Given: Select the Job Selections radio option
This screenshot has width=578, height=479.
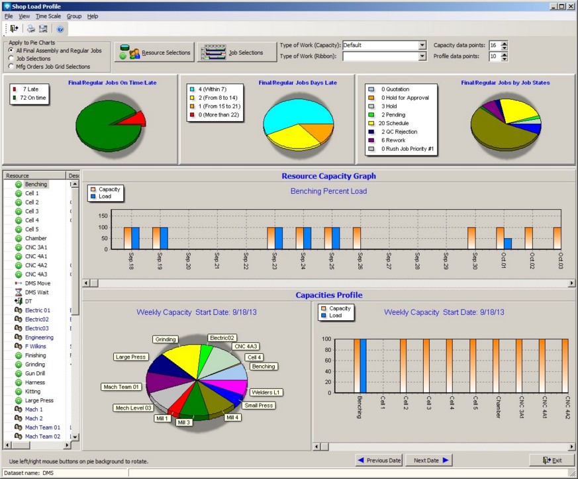Looking at the screenshot, I should click(x=11, y=58).
